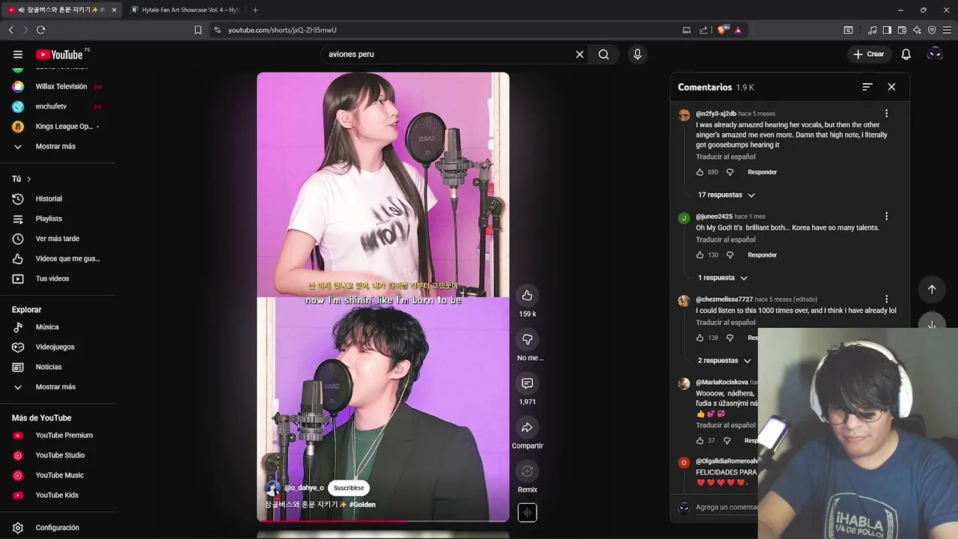Like the @chezmelissa7727 comment
This screenshot has width=958, height=539.
pos(700,338)
